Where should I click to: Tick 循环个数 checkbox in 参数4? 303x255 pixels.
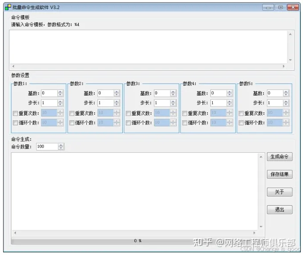[185, 123]
